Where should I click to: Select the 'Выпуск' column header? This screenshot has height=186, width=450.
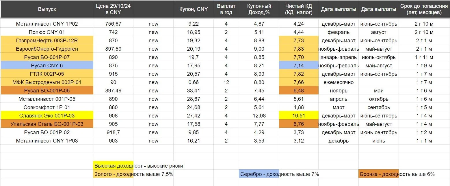[47, 9]
